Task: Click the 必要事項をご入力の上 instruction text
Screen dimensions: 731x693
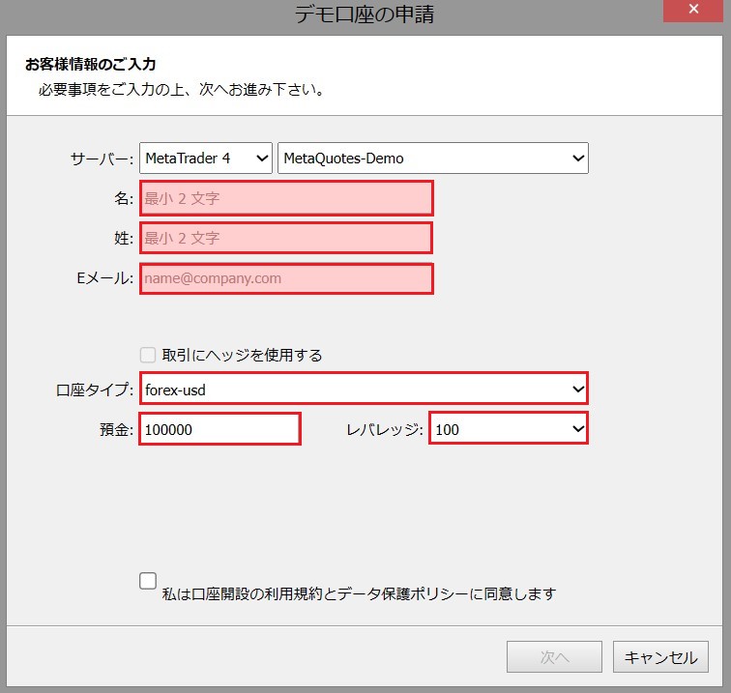Action: coord(182,89)
